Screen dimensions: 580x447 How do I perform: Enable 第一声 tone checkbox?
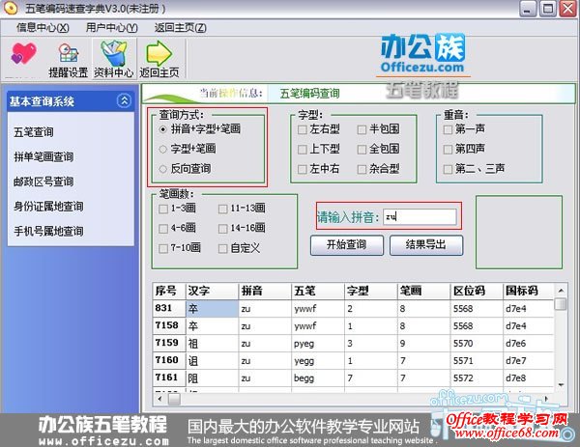(448, 129)
